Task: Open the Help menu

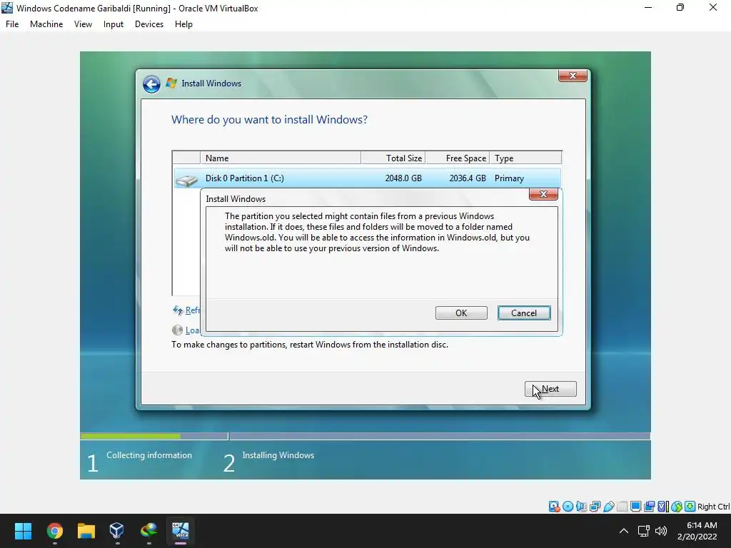Action: point(183,24)
